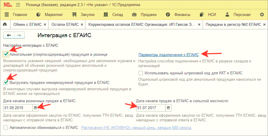Open the НСИ section
This screenshot has width=268, height=136.
[212, 15]
